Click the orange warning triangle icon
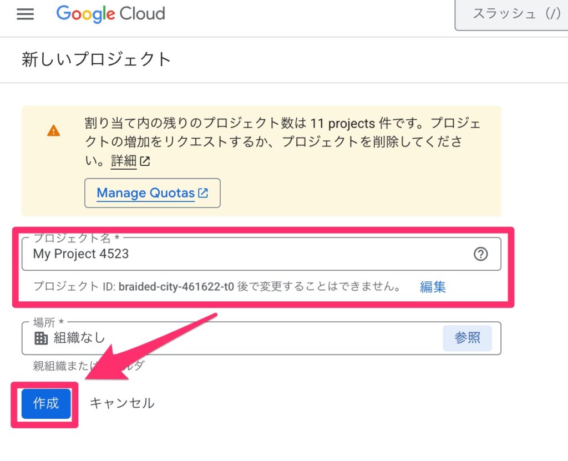The width and height of the screenshot is (568, 461). tap(54, 130)
